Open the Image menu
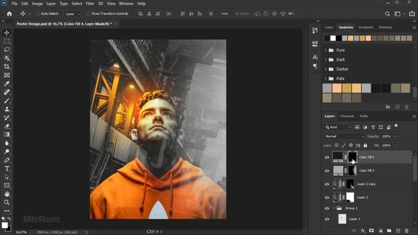The height and width of the screenshot is (235, 418). [x=37, y=4]
